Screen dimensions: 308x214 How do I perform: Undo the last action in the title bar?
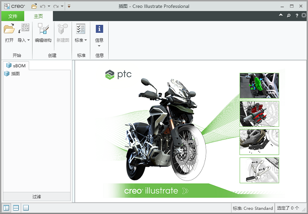[42, 7]
